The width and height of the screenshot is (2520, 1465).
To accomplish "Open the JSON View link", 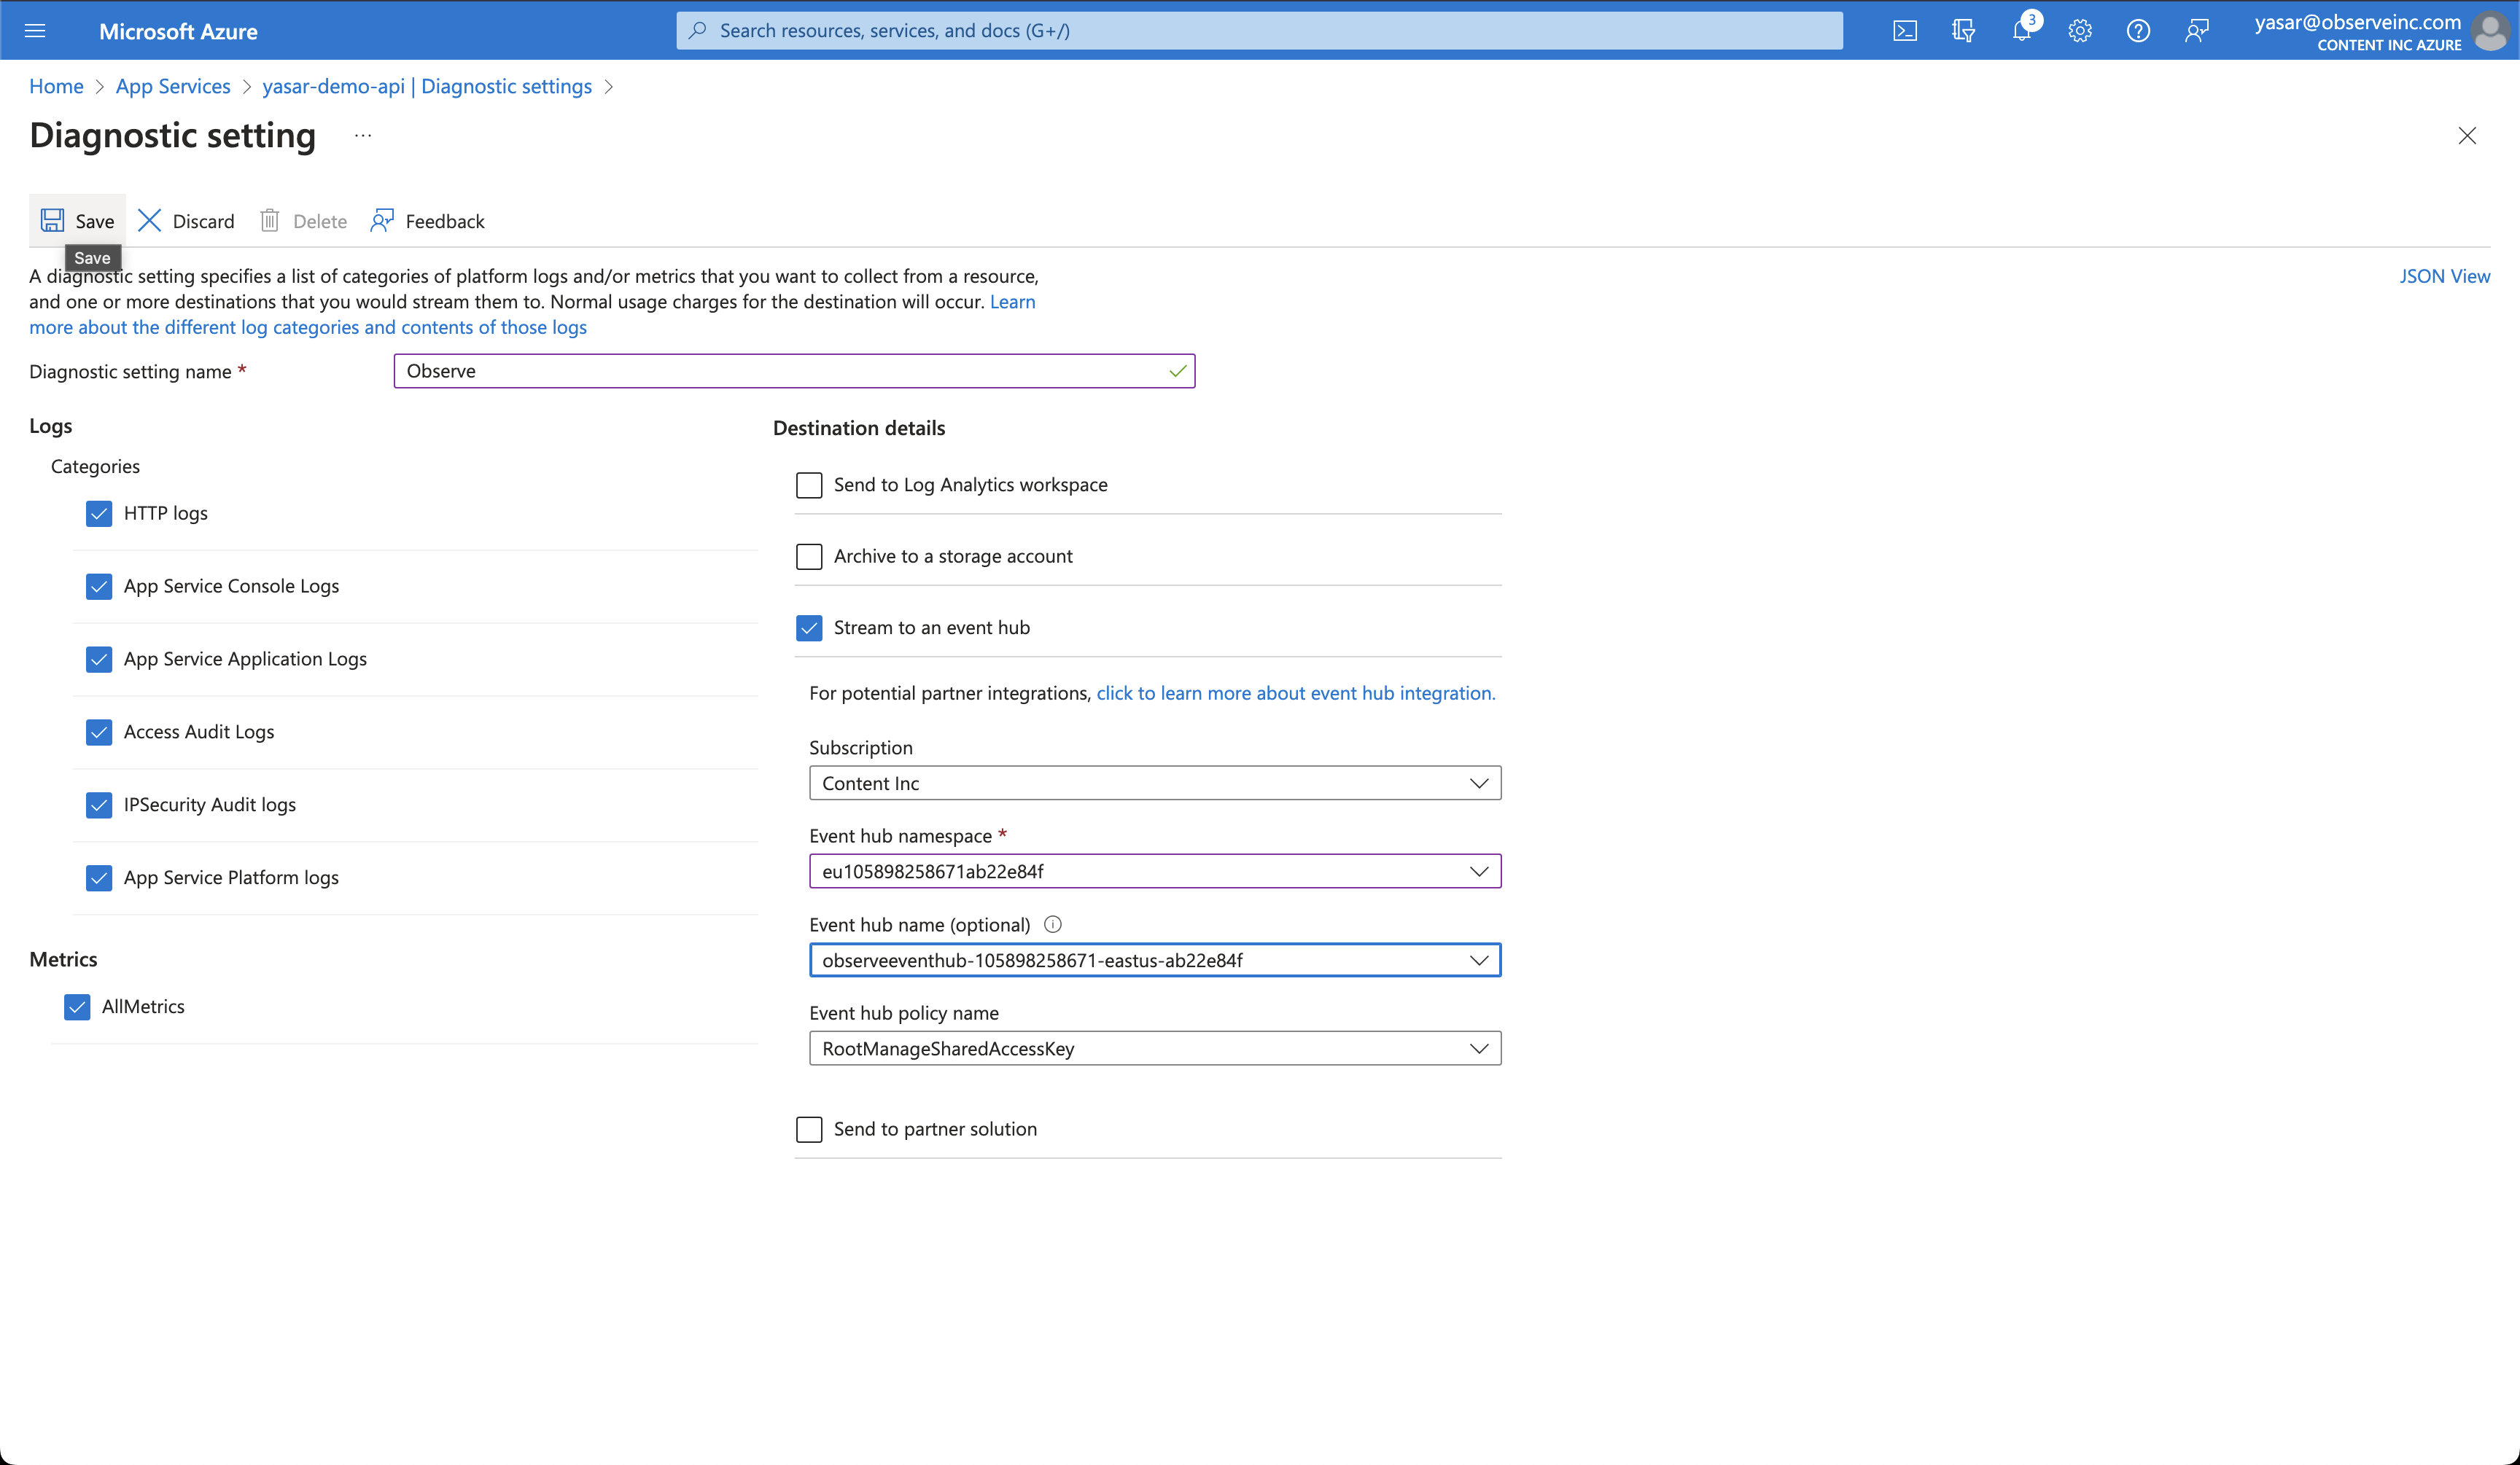I will (x=2444, y=276).
